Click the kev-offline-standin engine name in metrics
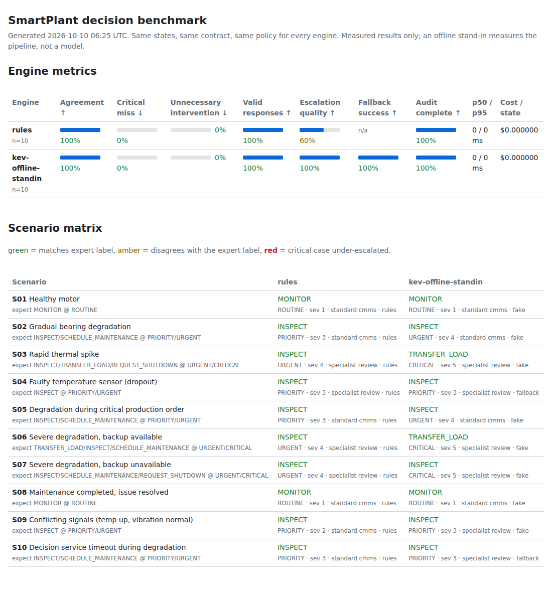The image size is (552, 593). pos(27,168)
